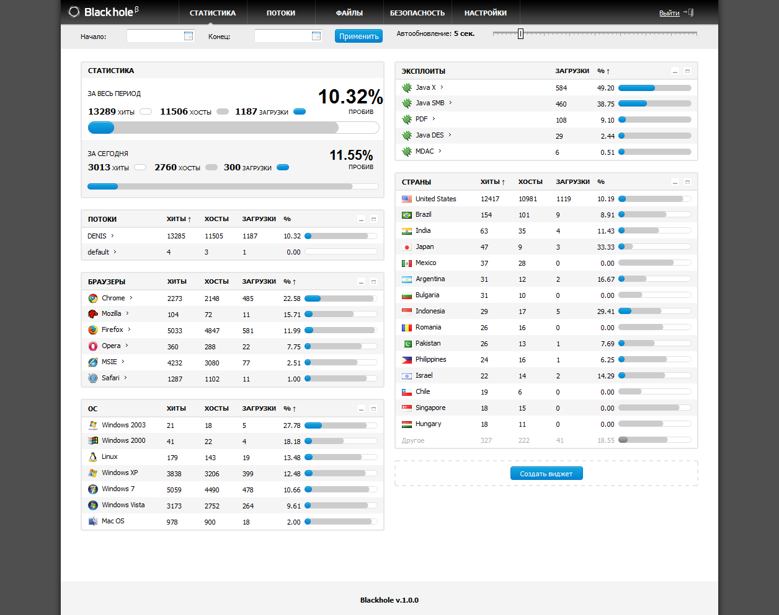The image size is (779, 615).
Task: Switch to the Потоки tab
Action: click(281, 13)
